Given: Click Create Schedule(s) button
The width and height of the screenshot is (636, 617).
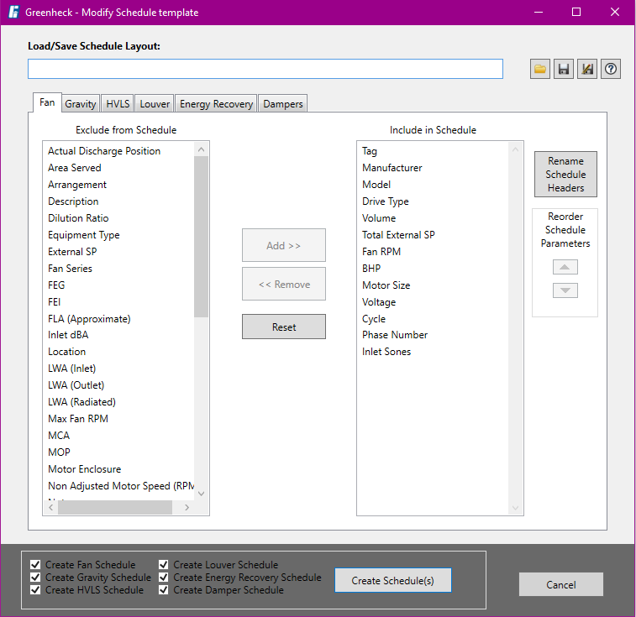Looking at the screenshot, I should point(392,580).
